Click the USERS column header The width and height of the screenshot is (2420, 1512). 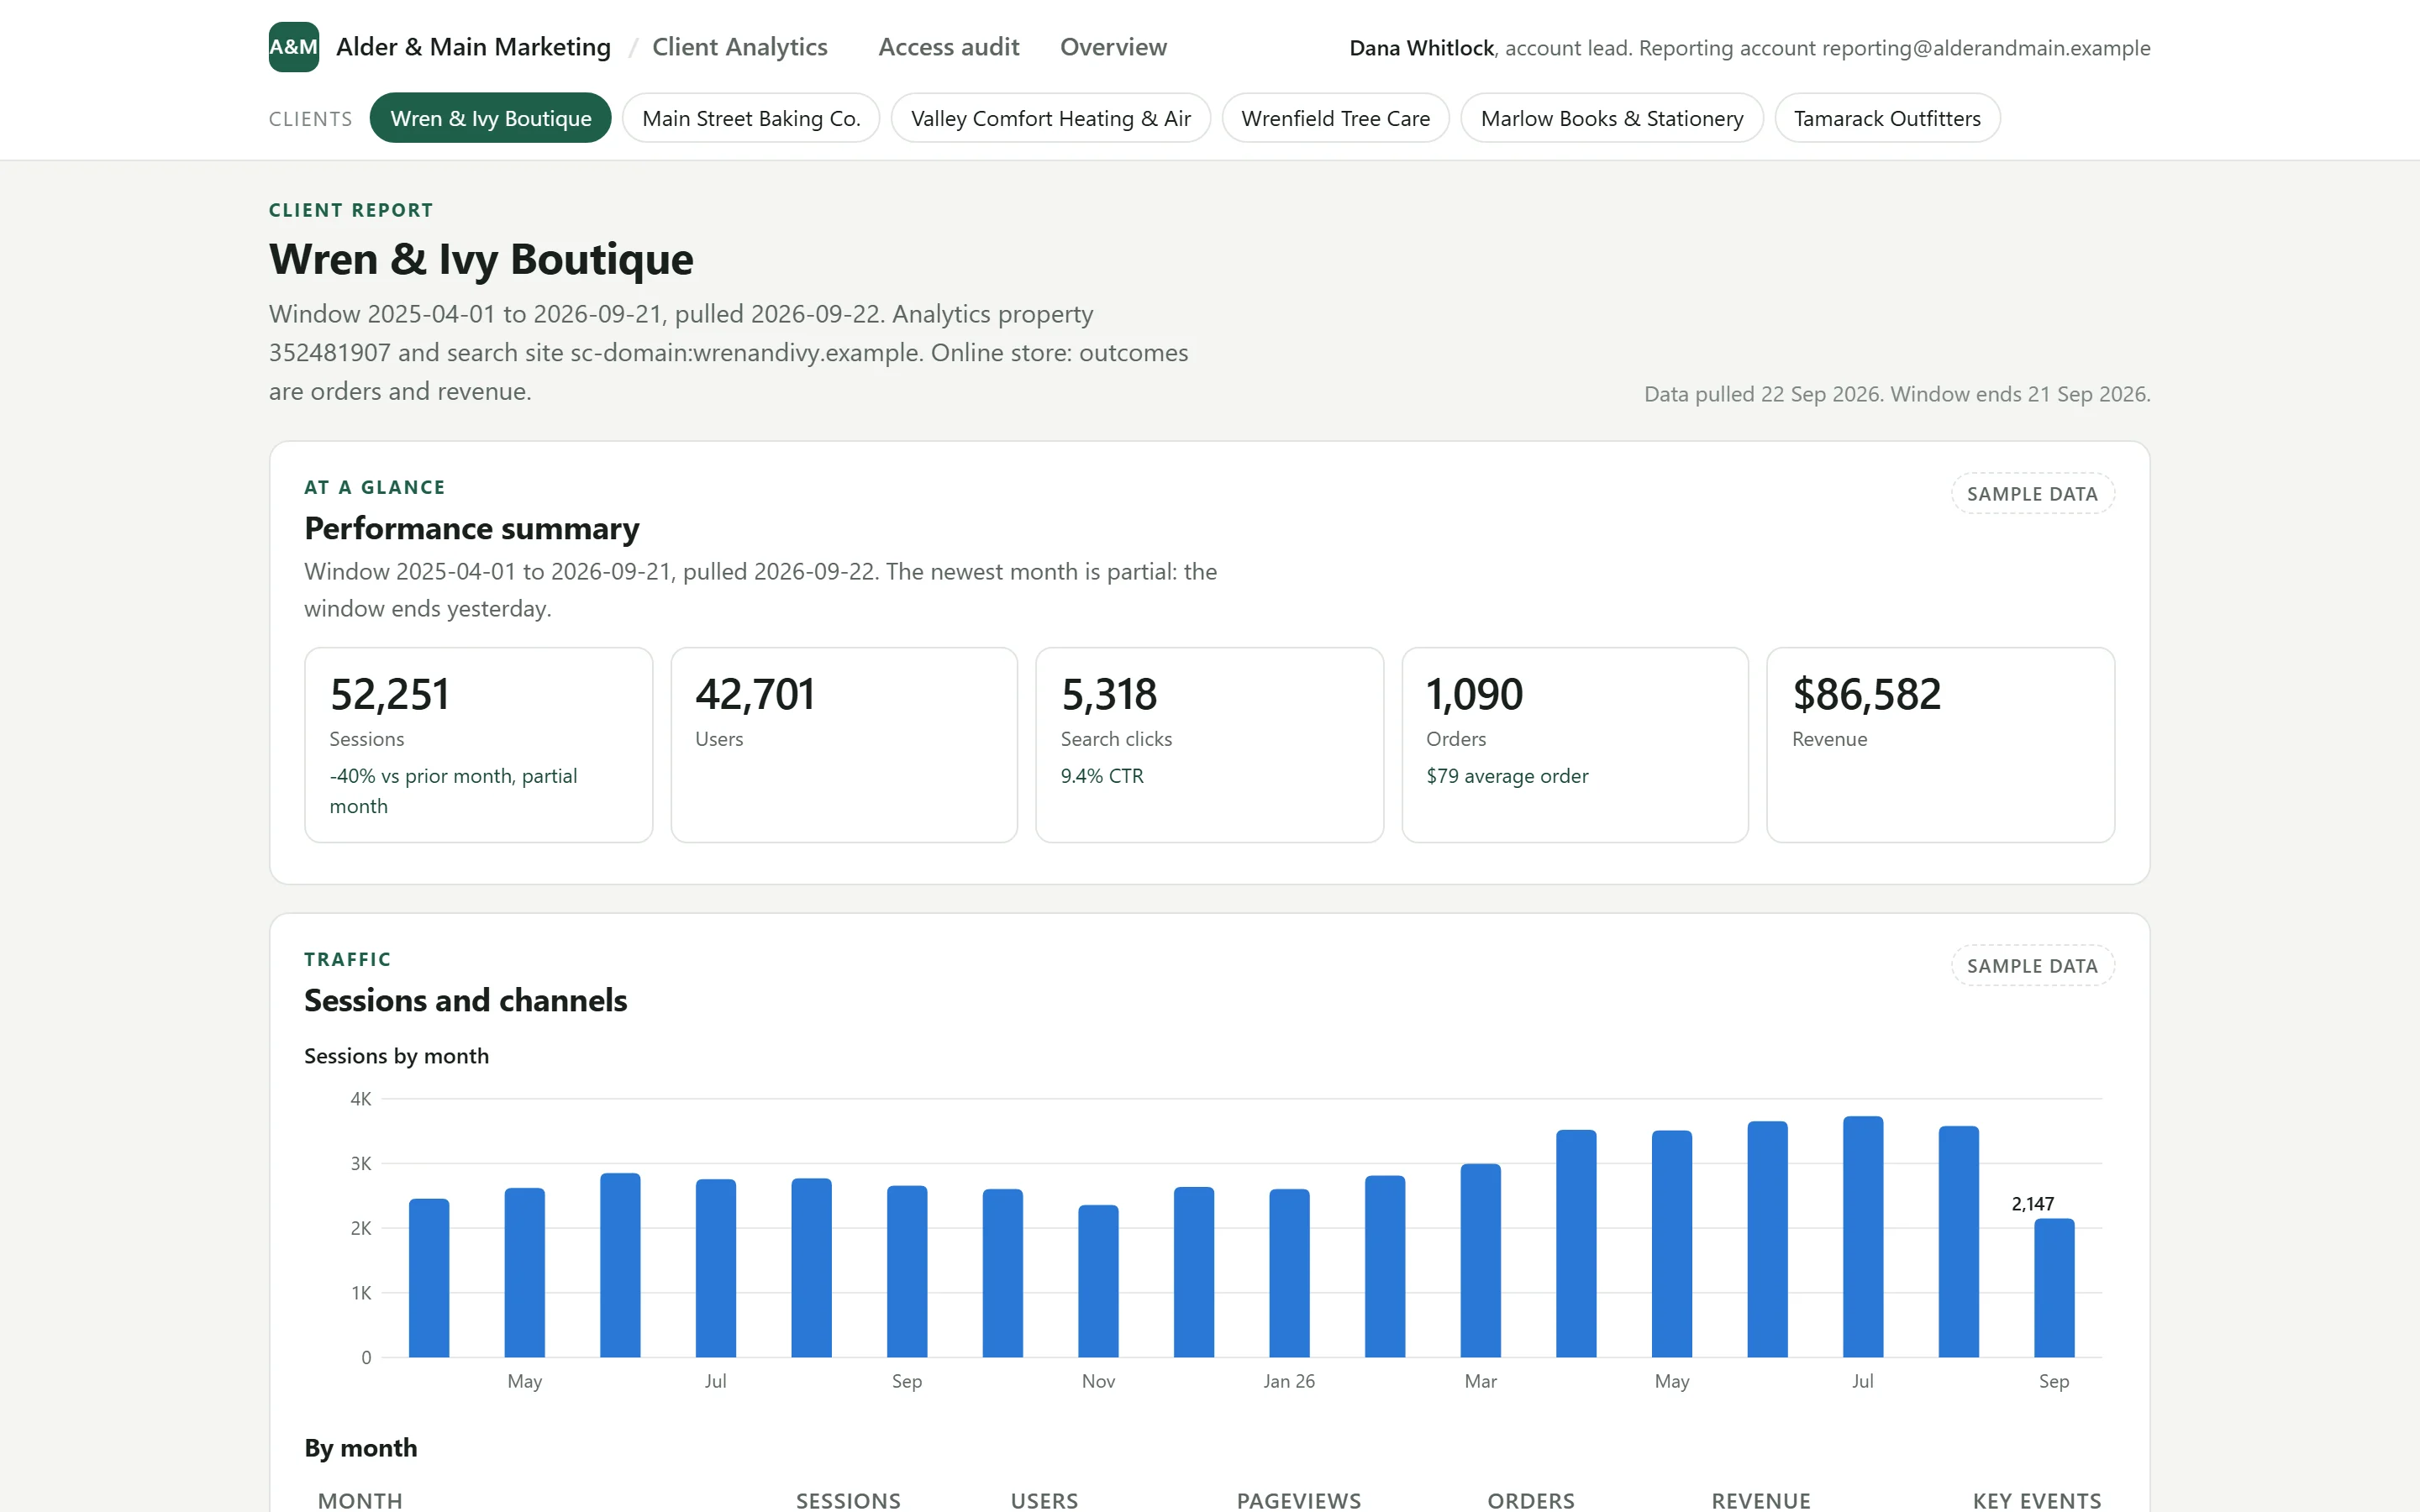click(1044, 1500)
